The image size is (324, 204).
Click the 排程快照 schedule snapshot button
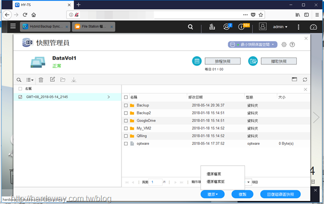223,61
